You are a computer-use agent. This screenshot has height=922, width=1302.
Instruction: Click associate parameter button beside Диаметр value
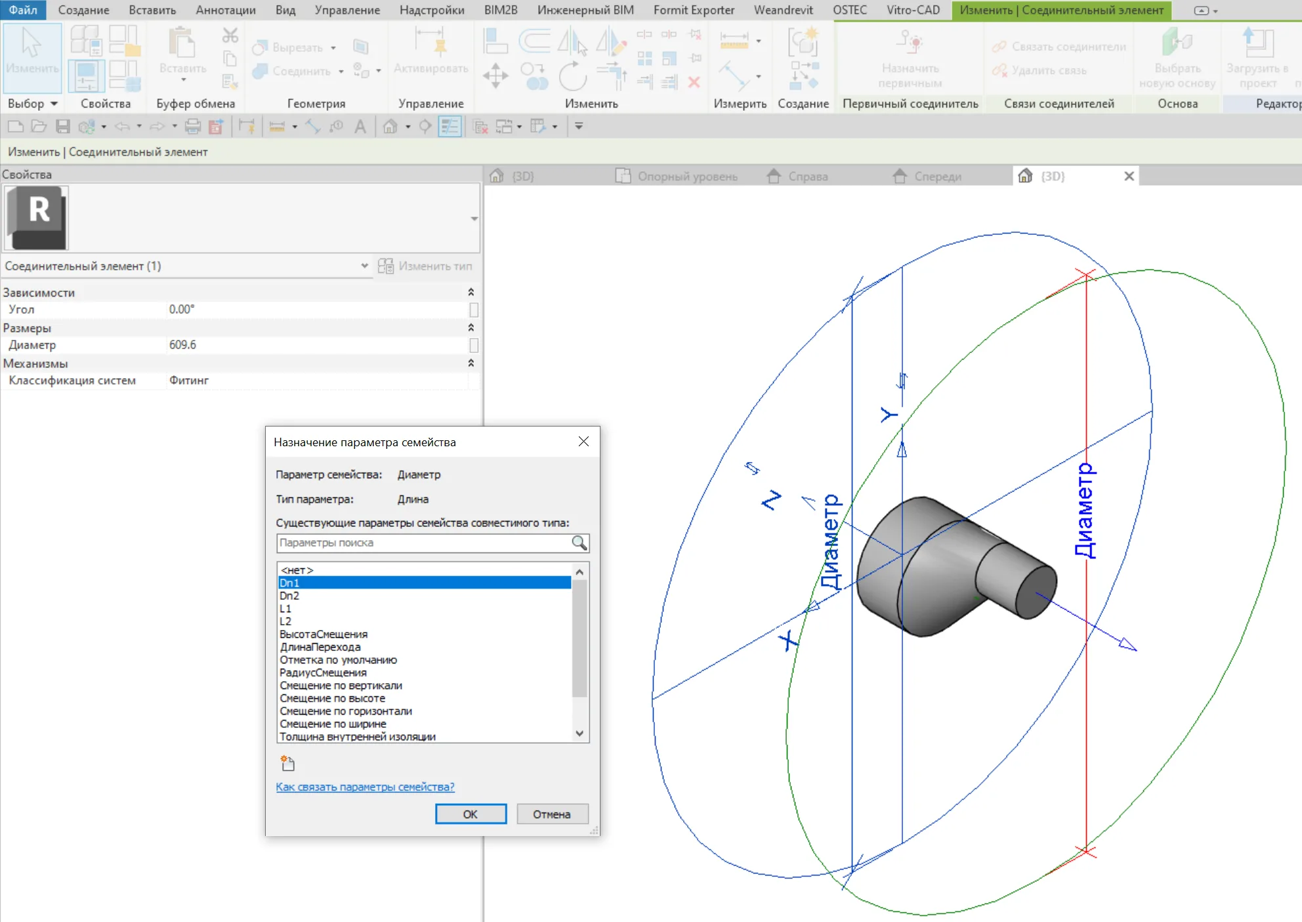coord(474,345)
